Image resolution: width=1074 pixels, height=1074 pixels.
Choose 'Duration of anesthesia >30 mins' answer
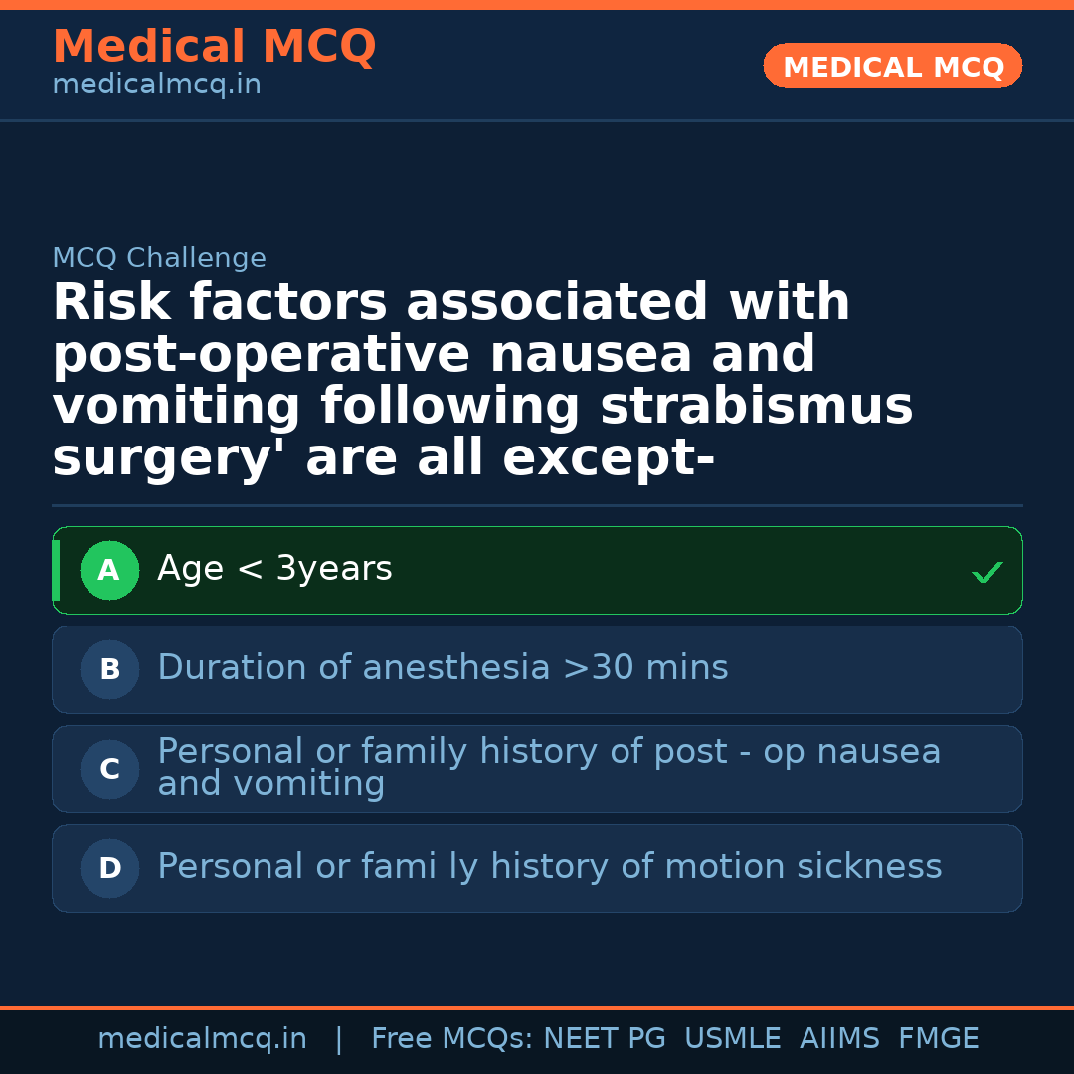click(x=443, y=668)
